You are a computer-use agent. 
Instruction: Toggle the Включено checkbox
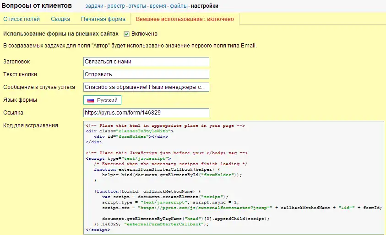pos(126,34)
